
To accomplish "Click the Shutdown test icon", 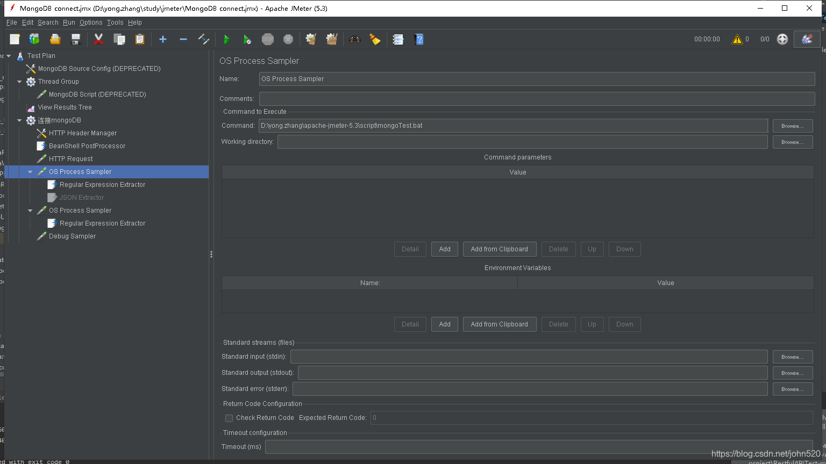I will 288,39.
